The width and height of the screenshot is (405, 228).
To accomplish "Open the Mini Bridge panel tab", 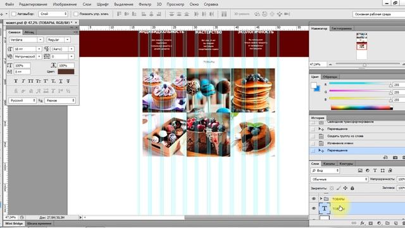I will coord(14,224).
